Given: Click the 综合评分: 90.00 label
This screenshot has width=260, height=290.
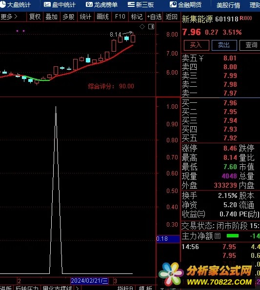Looking at the screenshot, I should (111, 86).
